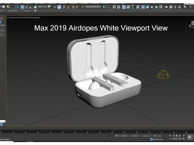
Task: Toggle the Window/Crossing selection mode
Action: 17,7
